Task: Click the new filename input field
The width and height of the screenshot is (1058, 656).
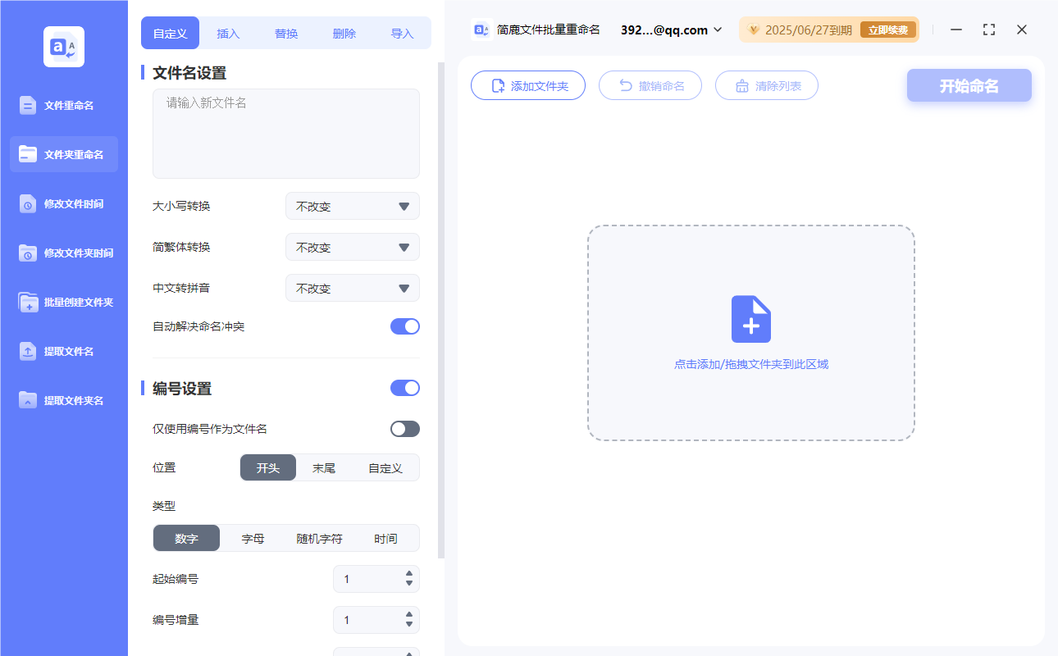Action: click(x=285, y=131)
